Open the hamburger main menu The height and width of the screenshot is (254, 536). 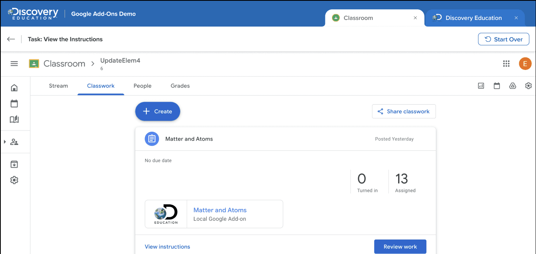[x=14, y=64]
